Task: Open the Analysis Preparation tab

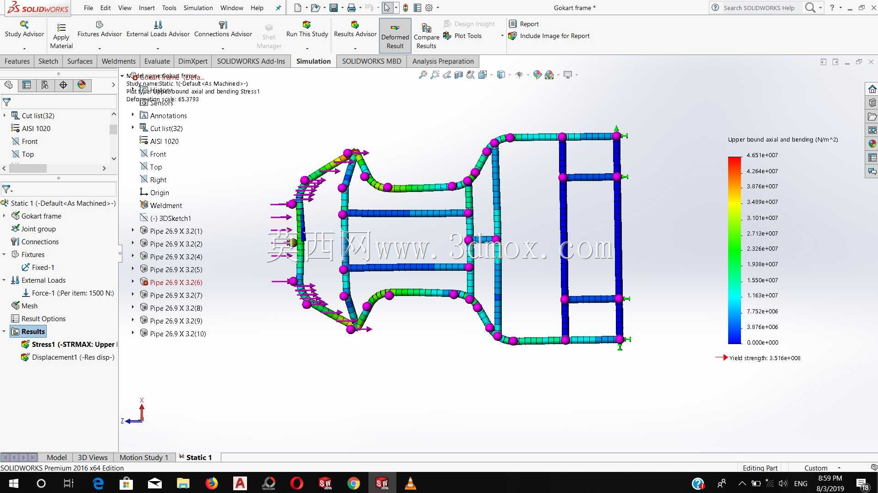Action: [443, 61]
